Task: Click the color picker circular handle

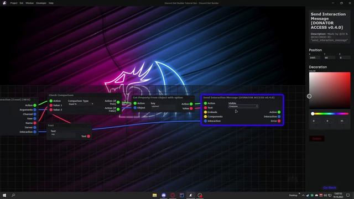Action: click(x=309, y=96)
